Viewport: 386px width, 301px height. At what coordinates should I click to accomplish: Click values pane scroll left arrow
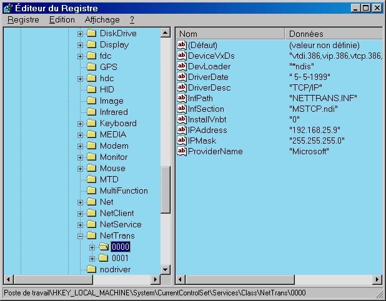click(181, 279)
